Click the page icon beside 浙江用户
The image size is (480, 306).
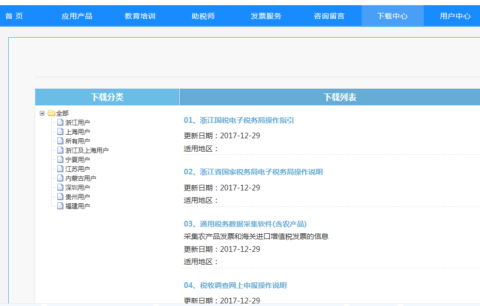[60, 122]
